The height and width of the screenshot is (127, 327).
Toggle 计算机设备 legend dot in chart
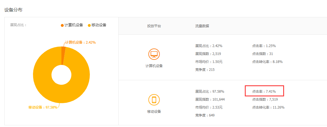[62, 25]
